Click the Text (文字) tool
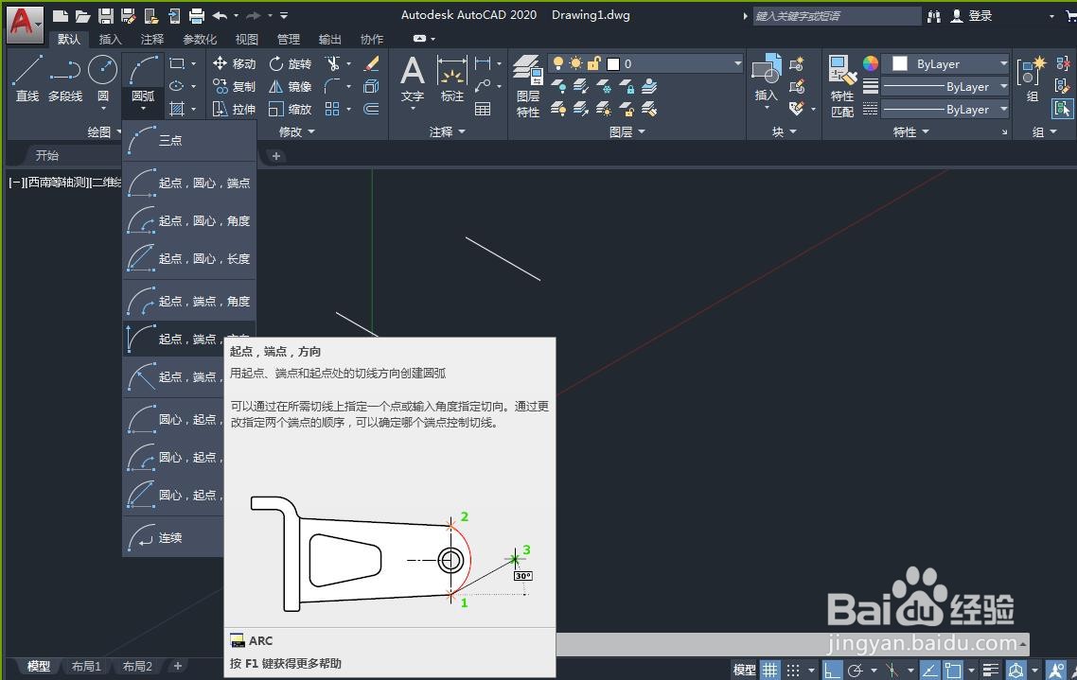The width and height of the screenshot is (1077, 680). (x=412, y=78)
